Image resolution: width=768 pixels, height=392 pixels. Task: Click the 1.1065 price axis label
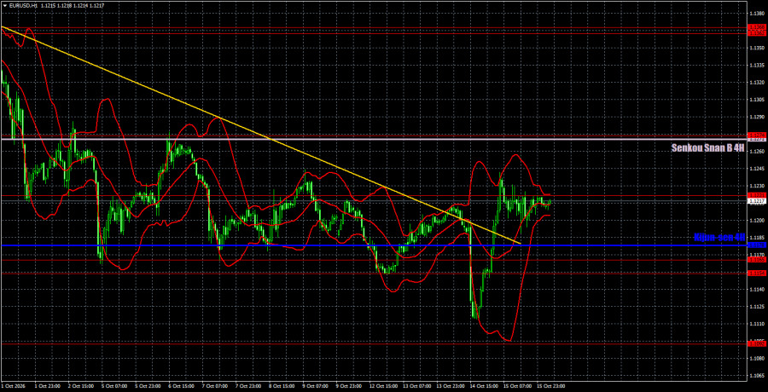coord(755,376)
